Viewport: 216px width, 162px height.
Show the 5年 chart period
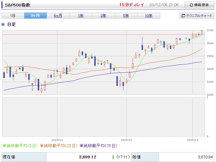point(126,16)
